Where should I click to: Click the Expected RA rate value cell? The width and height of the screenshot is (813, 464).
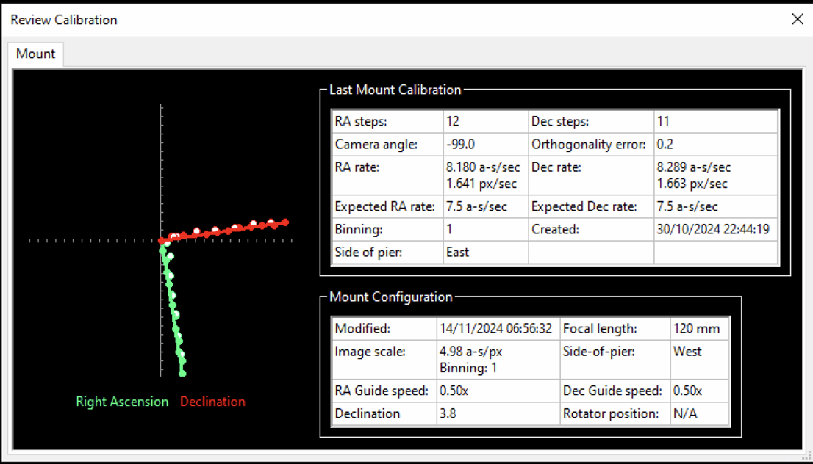485,206
